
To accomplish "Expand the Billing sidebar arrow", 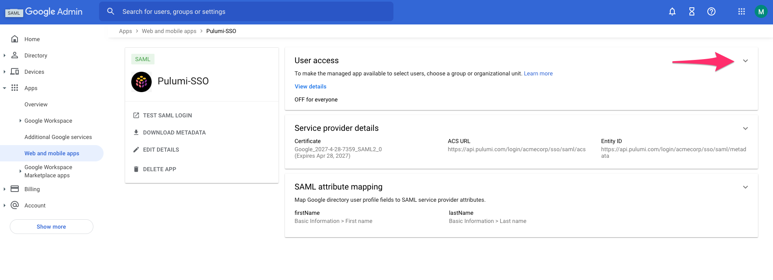I will 4,189.
